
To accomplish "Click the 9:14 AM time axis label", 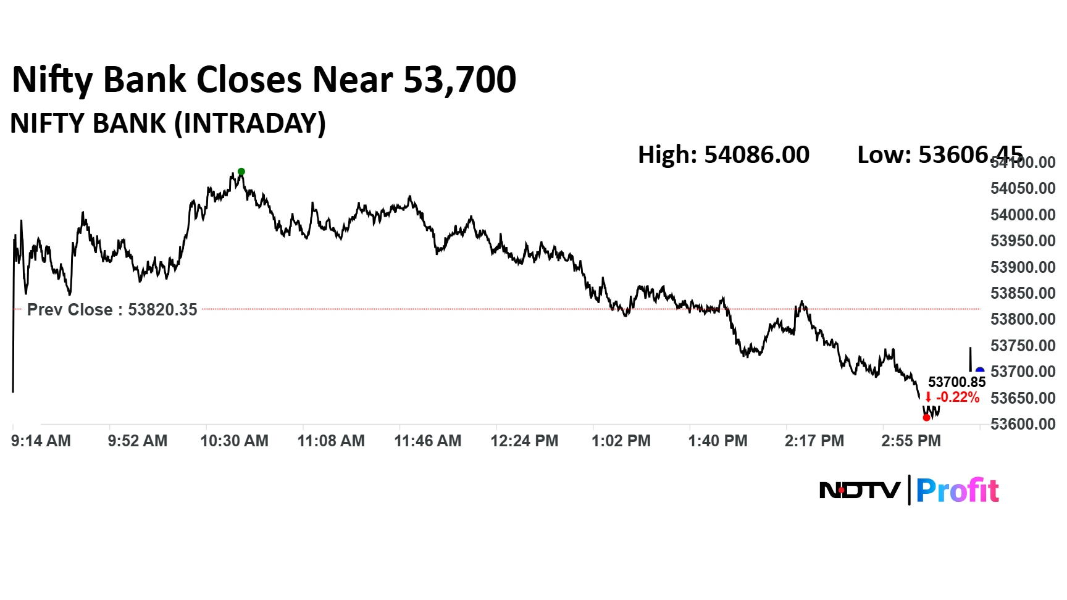I will (41, 441).
